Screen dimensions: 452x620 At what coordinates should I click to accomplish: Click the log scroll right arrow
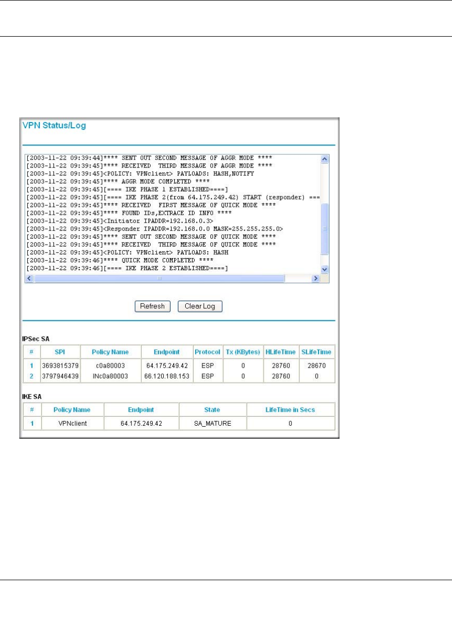click(x=315, y=279)
